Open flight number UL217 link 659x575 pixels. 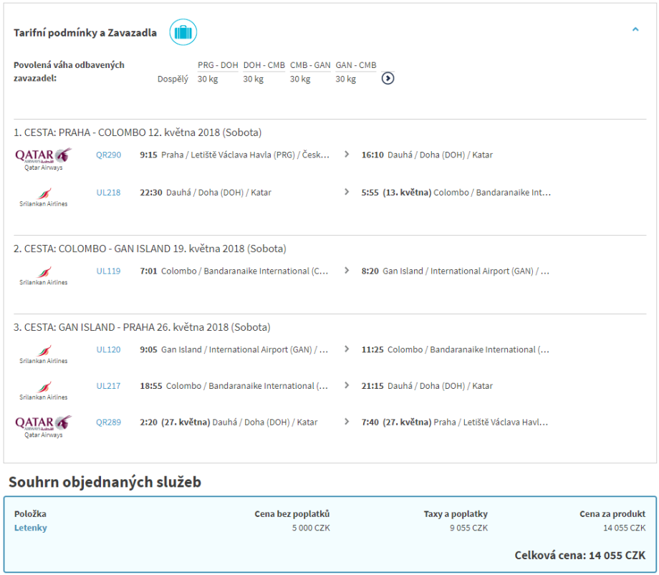(109, 386)
